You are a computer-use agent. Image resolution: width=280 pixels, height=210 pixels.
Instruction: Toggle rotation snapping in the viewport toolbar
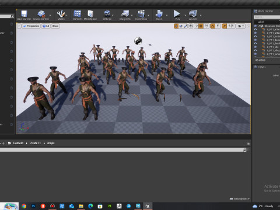[x=213, y=26]
